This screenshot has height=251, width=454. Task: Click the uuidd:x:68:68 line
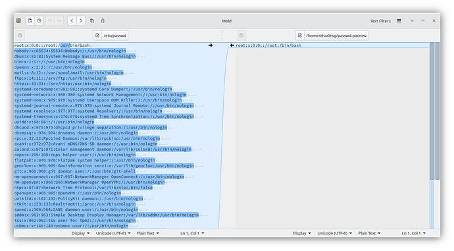pos(55,122)
